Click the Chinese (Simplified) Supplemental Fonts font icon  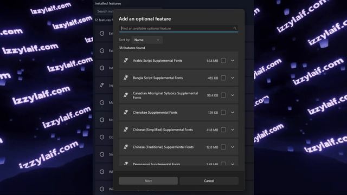pos(126,129)
